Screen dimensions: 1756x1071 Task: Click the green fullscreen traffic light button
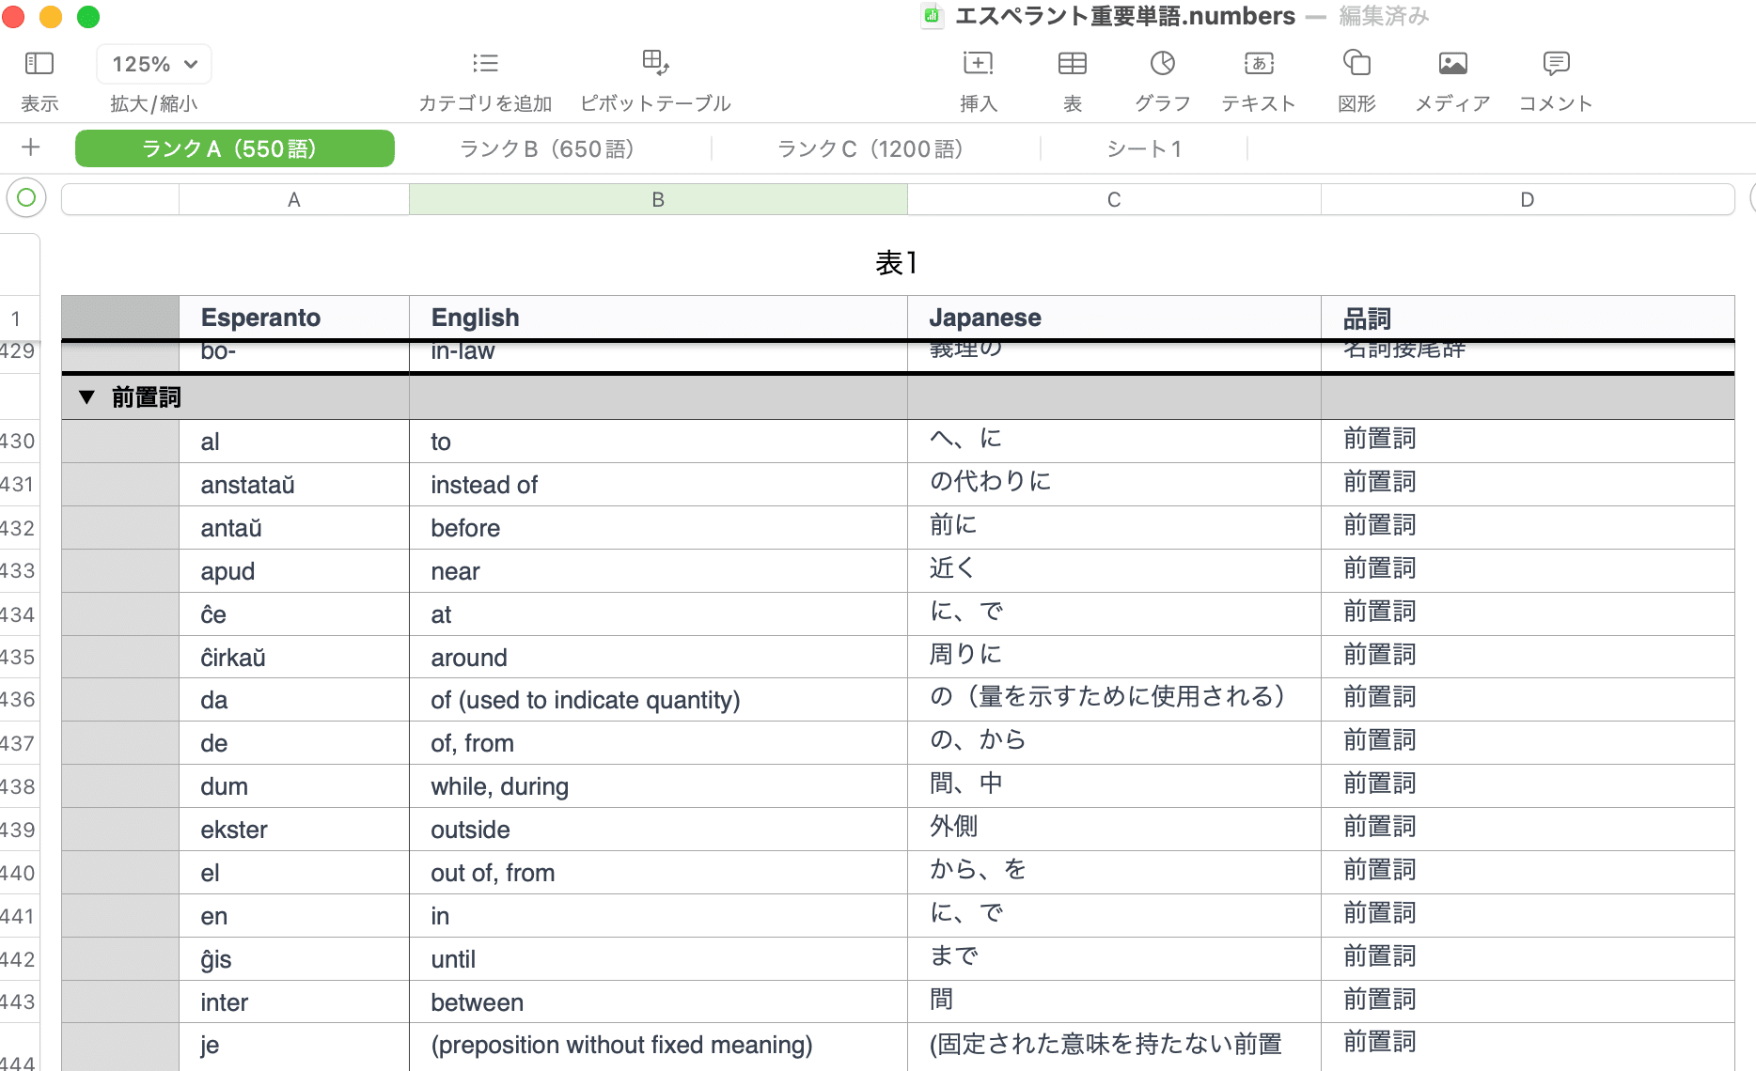point(88,17)
